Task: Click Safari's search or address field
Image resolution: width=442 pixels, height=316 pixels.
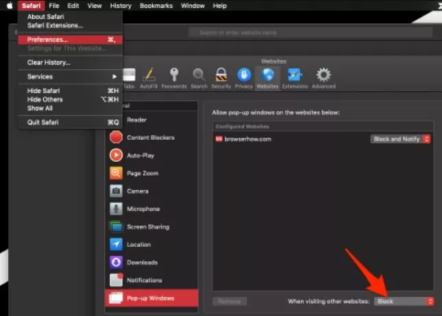Action: pyautogui.click(x=310, y=33)
